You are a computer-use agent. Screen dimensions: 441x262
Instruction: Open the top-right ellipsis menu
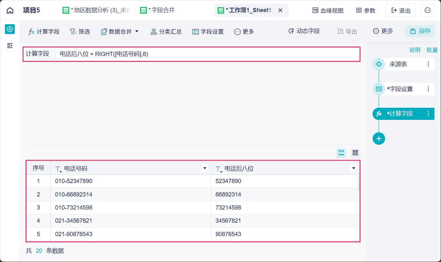click(x=428, y=10)
